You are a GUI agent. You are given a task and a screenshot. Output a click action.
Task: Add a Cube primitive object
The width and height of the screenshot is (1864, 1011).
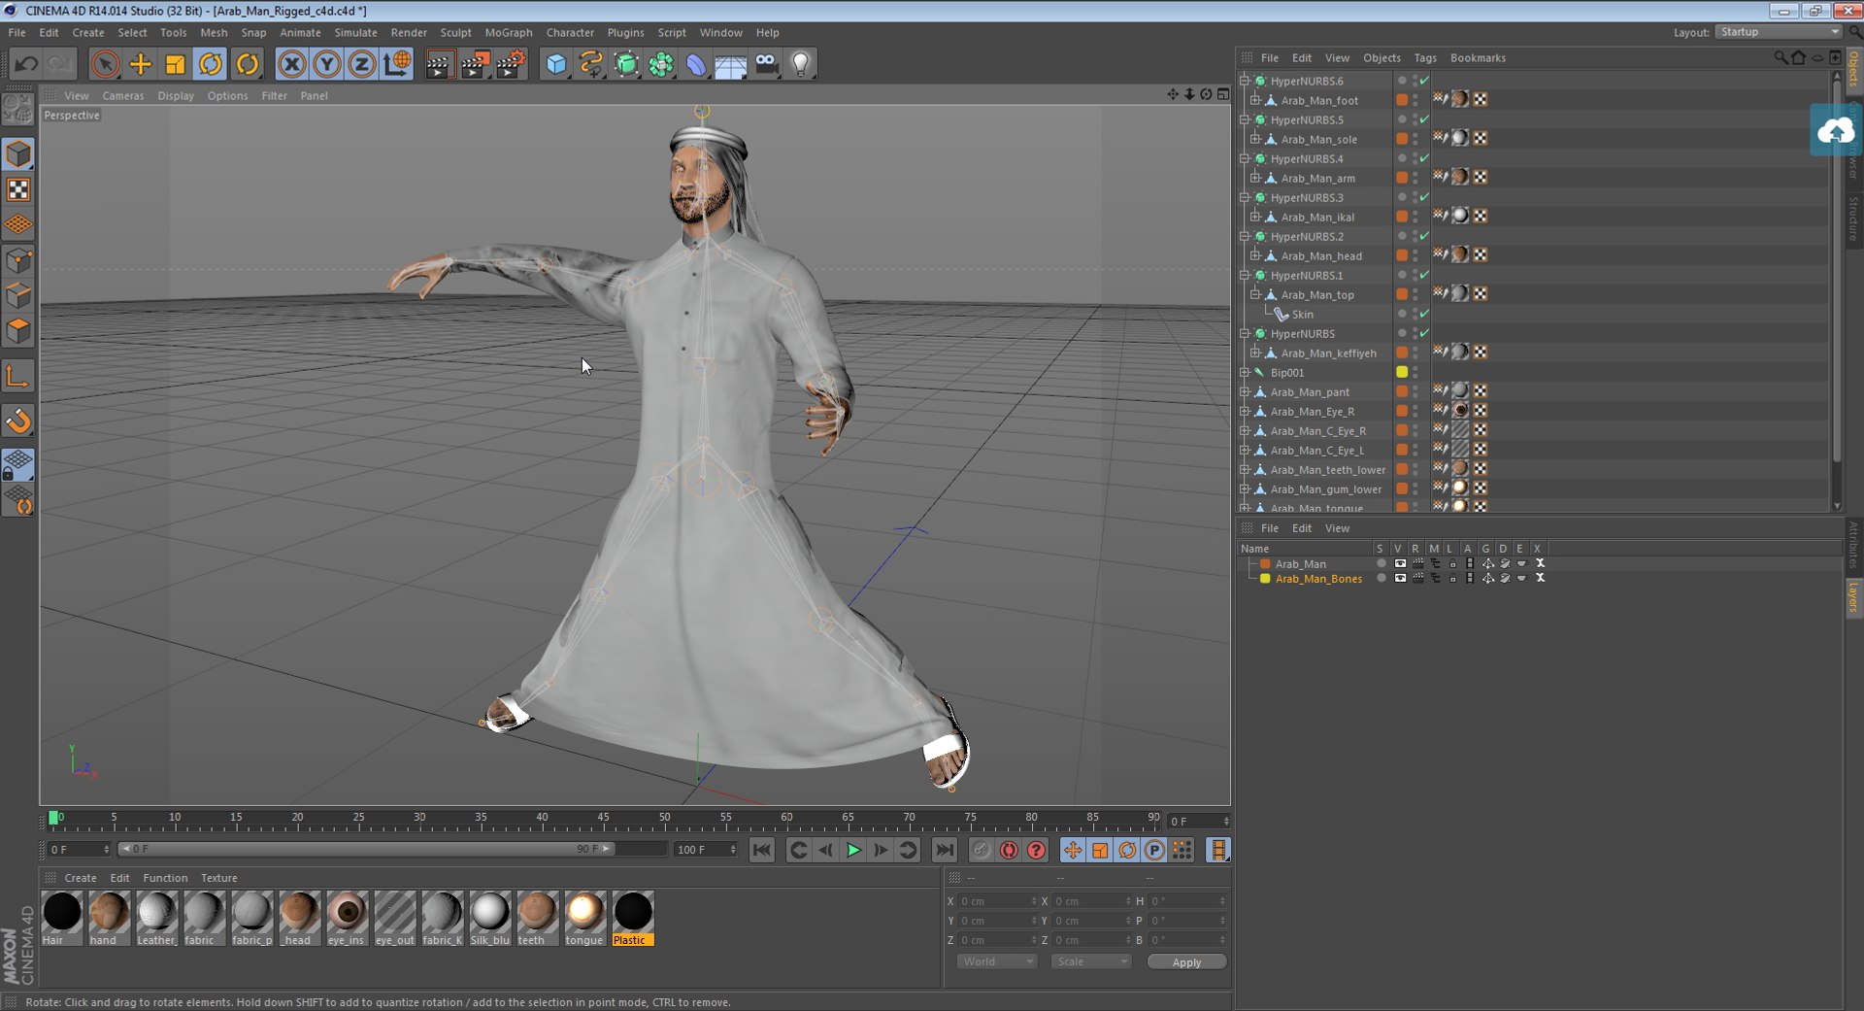(556, 64)
